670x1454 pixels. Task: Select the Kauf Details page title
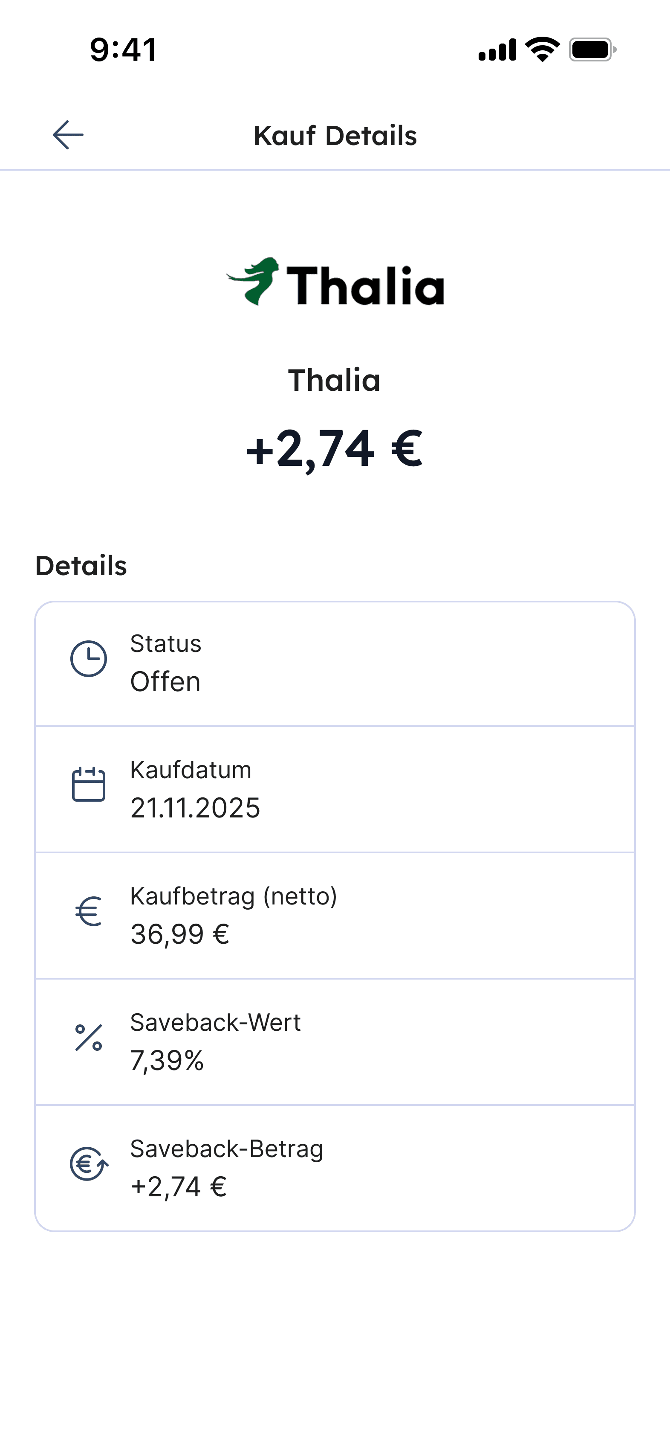point(335,136)
